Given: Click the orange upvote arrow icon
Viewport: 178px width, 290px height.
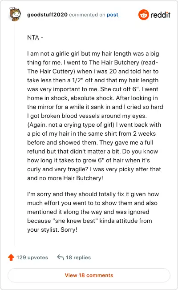Looking at the screenshot, I should (x=11, y=257).
